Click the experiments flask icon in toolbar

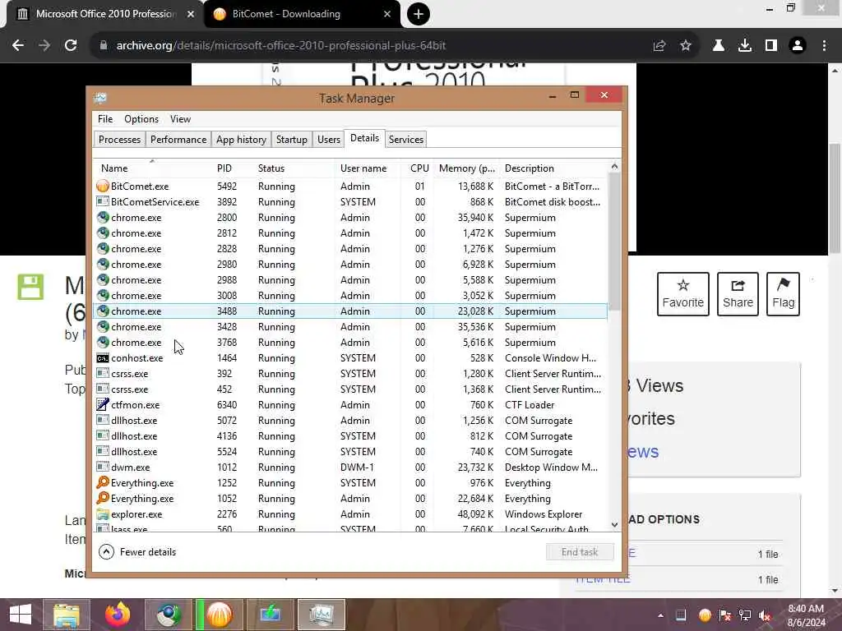pyautogui.click(x=719, y=46)
